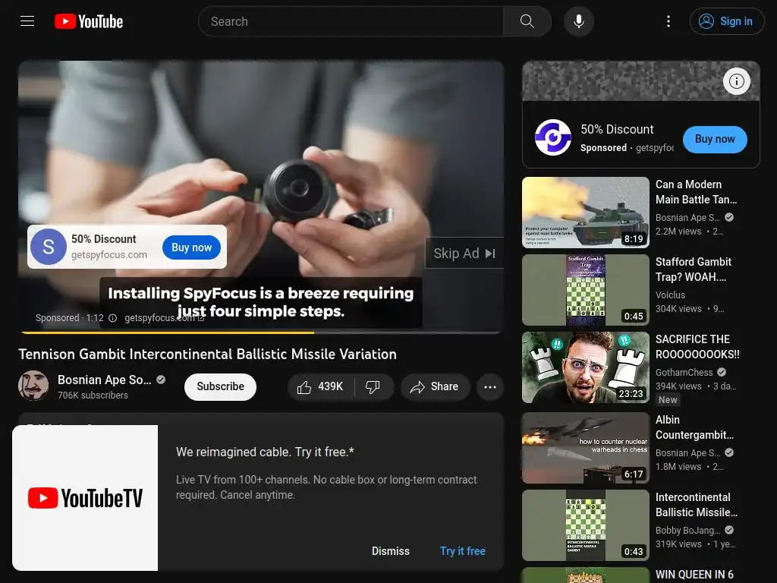Image resolution: width=777 pixels, height=583 pixels.
Task: Open more actions three-dot menu under video
Action: 489,386
